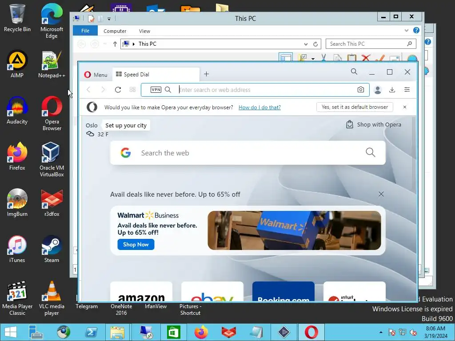Open the Opera account profile icon
This screenshot has height=341, width=455.
tap(378, 90)
